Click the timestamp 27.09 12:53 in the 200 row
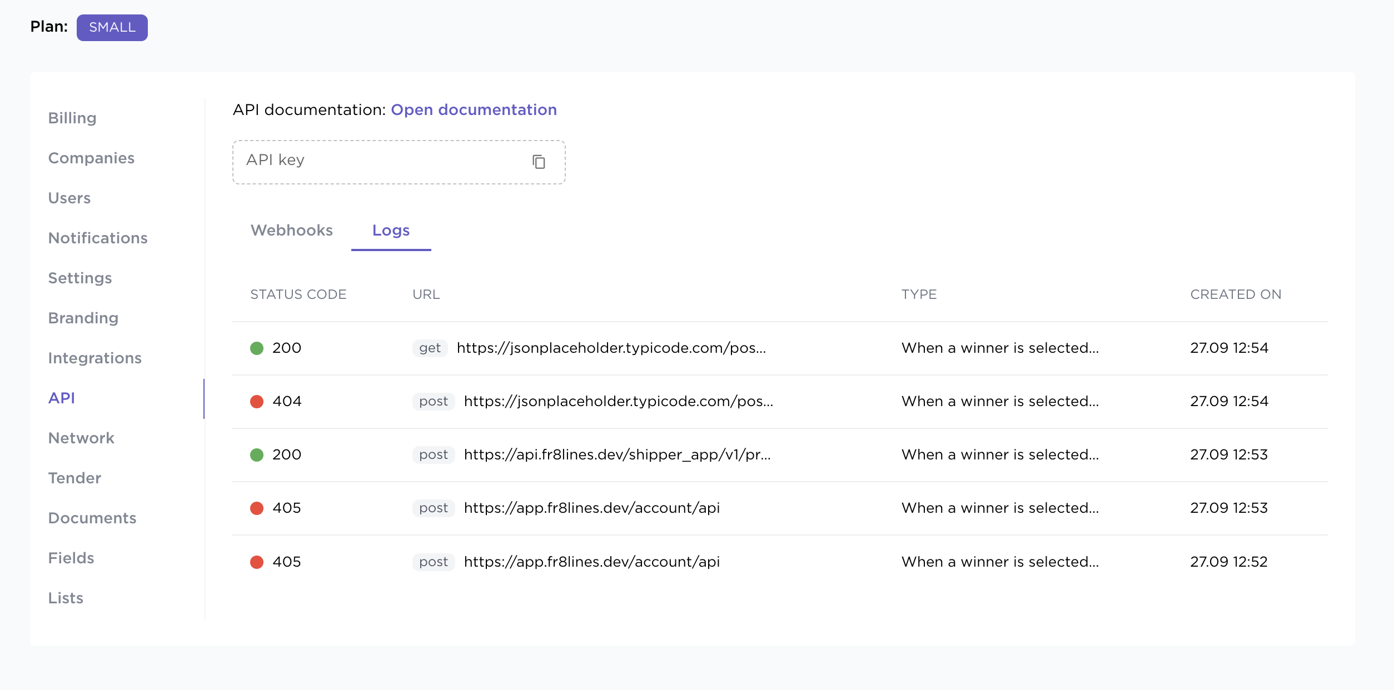This screenshot has height=690, width=1394. pyautogui.click(x=1229, y=454)
